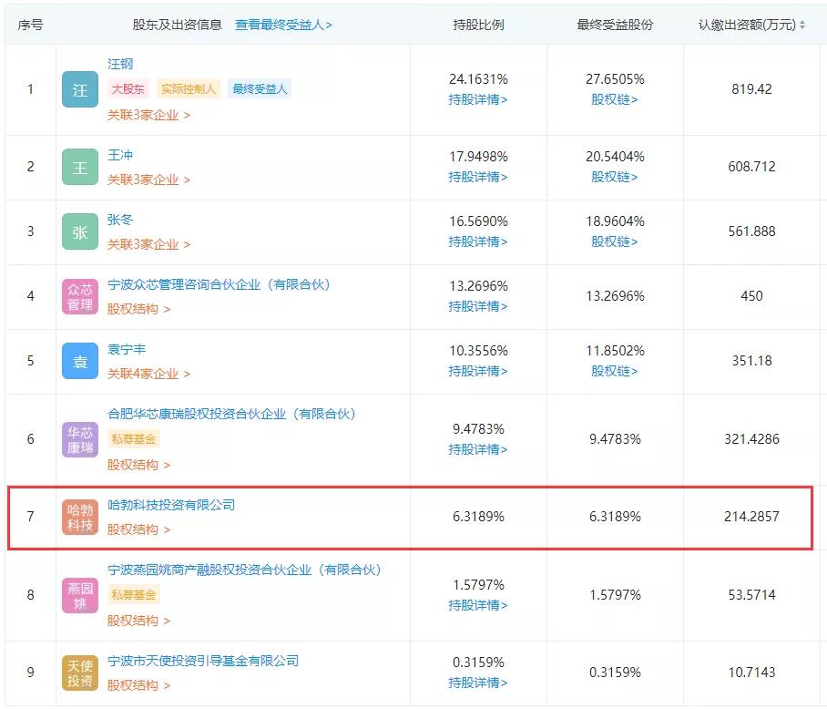The image size is (827, 709).
Task: Click the 众芯管理 company avatar icon
Action: (79, 296)
